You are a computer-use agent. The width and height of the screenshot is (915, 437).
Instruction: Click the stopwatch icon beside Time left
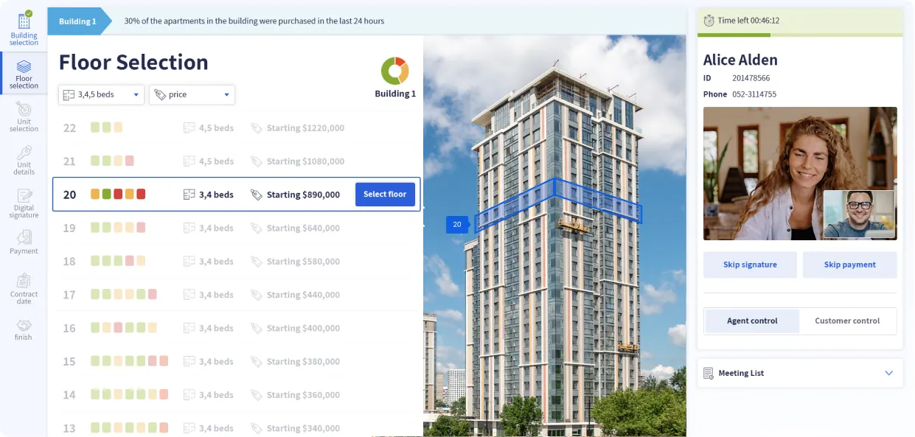tap(709, 21)
